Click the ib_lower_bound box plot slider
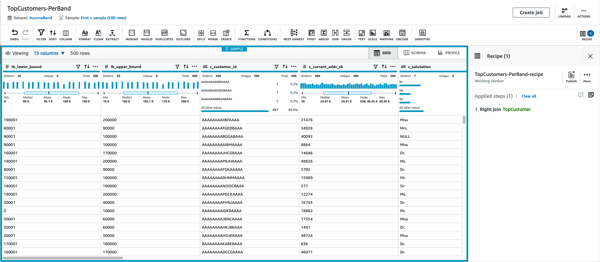 pyautogui.click(x=51, y=93)
